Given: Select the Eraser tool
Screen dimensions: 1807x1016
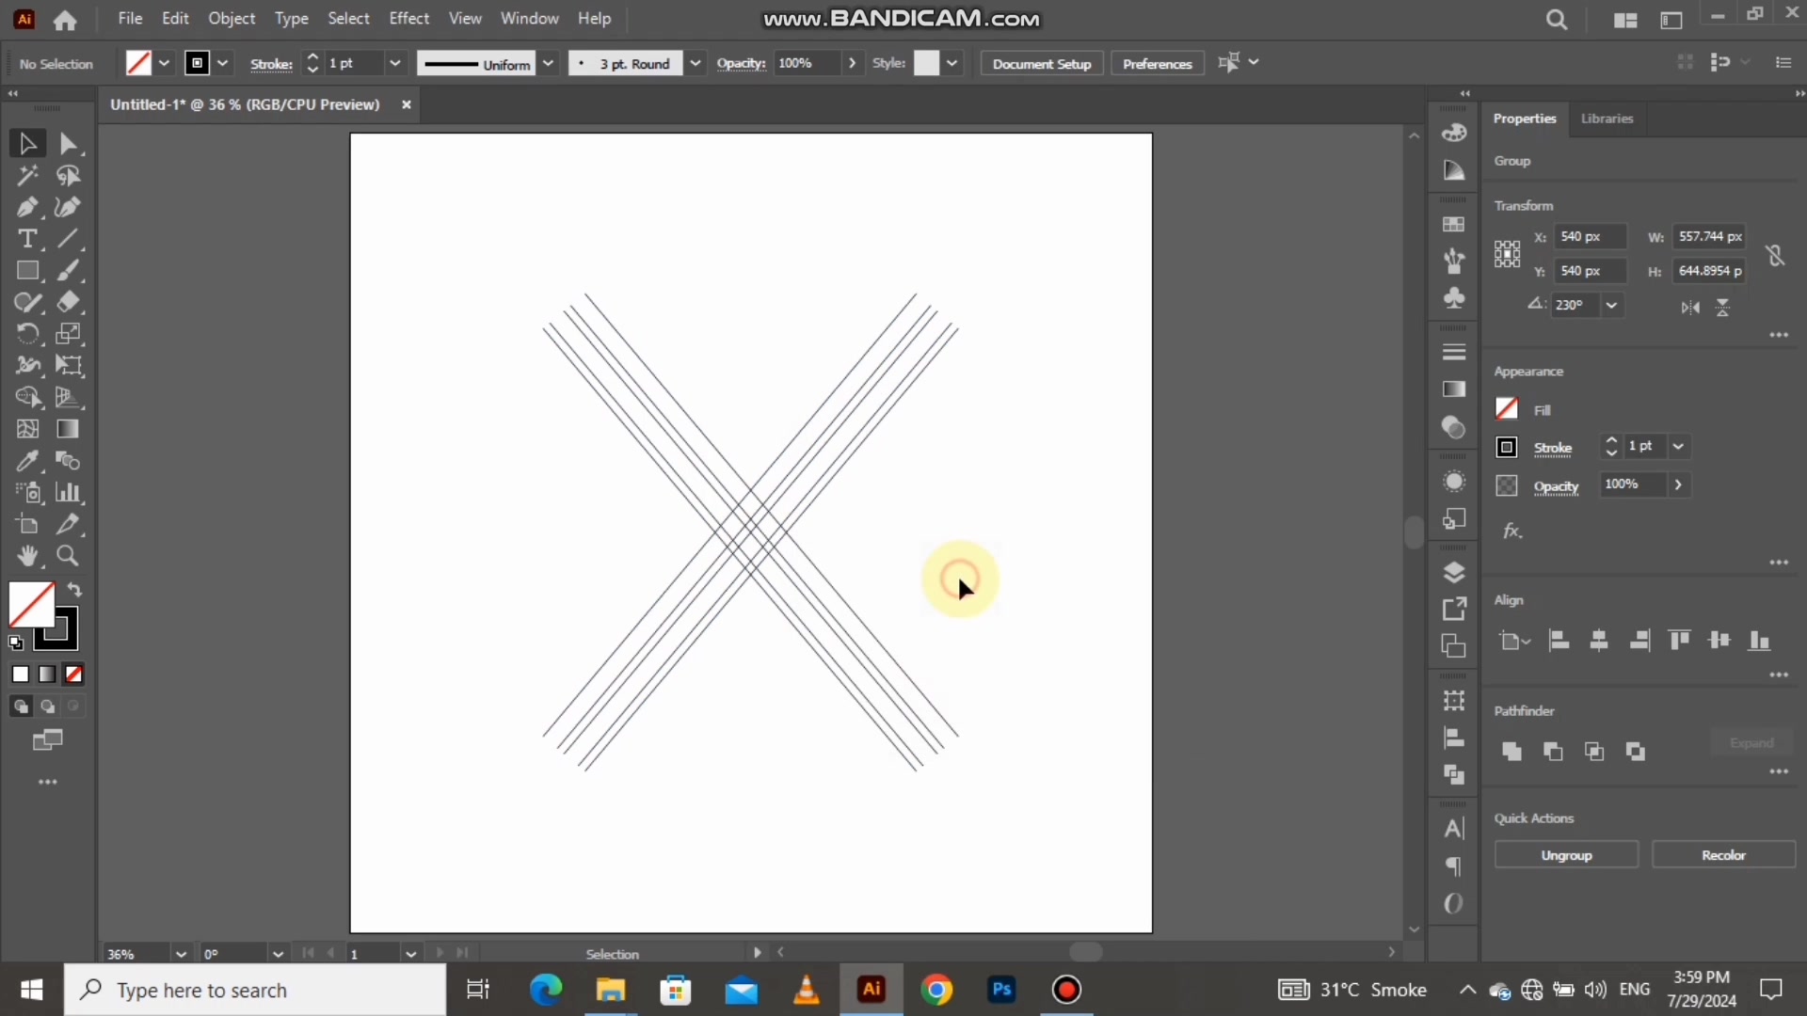Looking at the screenshot, I should (x=68, y=302).
